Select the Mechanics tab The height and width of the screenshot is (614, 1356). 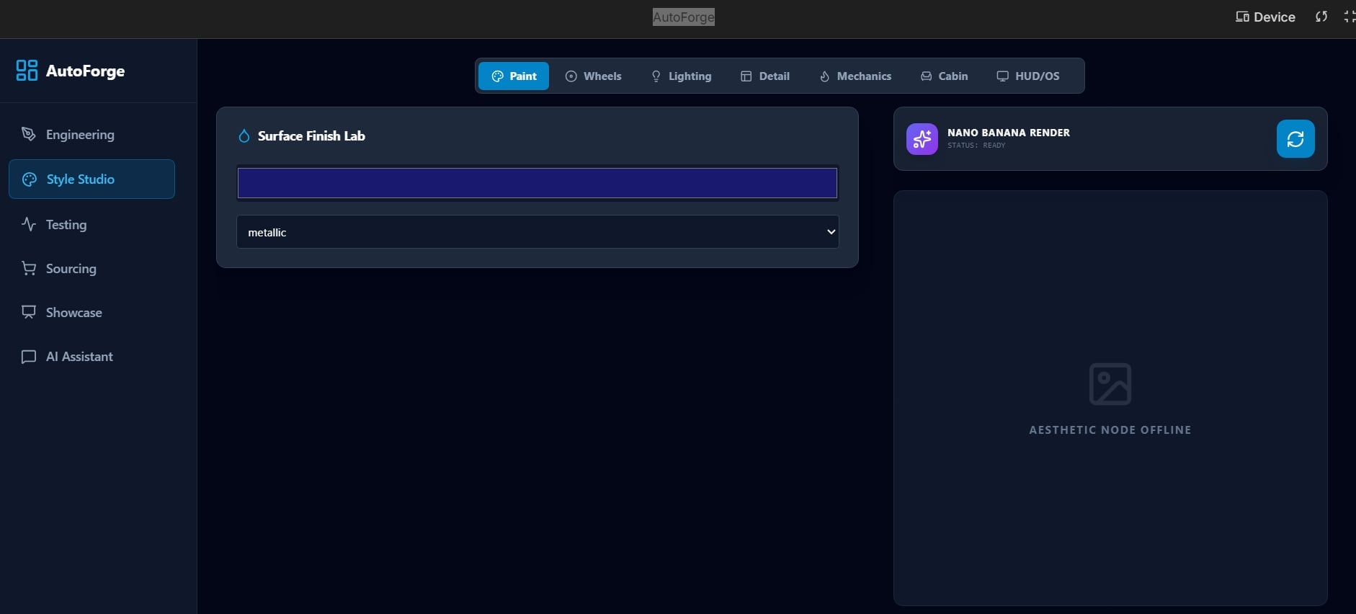(x=855, y=76)
